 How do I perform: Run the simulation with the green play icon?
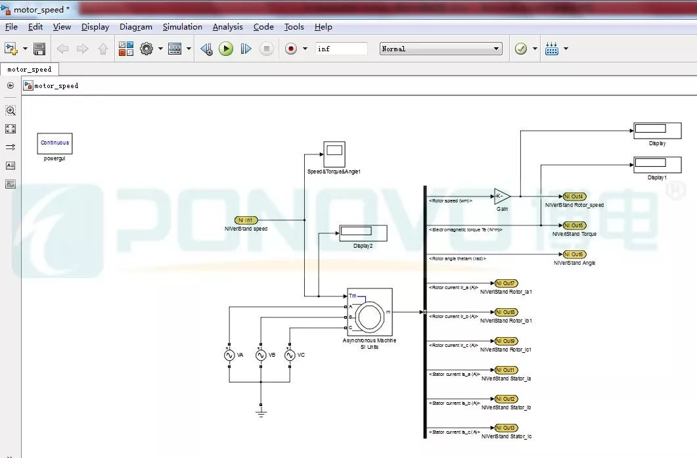point(226,48)
